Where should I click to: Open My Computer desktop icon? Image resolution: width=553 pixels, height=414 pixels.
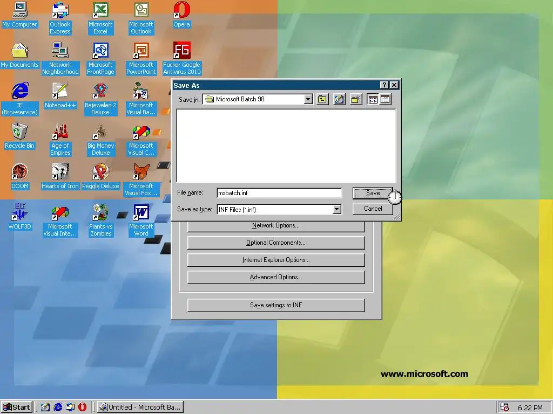click(19, 15)
